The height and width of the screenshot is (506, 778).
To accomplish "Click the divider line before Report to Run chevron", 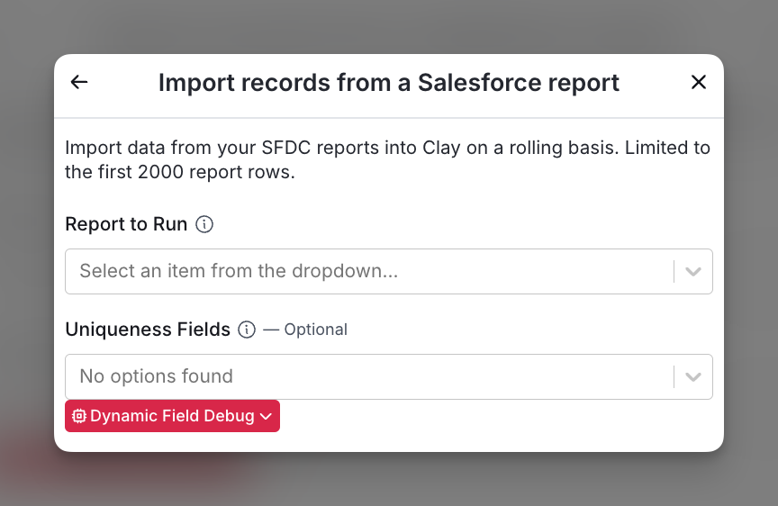I will point(674,271).
